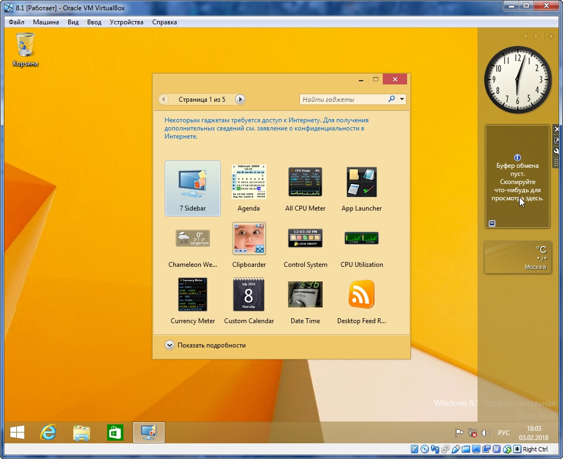Click the taskbar clock showing 18:03

point(534,433)
